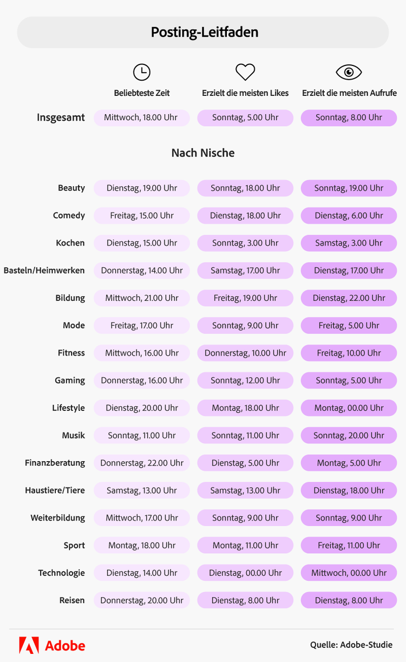Click Comedy's Freitag, 15.00 Uhr pill
The width and height of the screenshot is (406, 662).
click(x=142, y=215)
